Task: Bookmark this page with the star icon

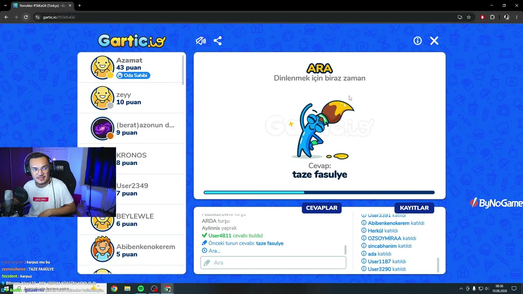Action: (469, 17)
